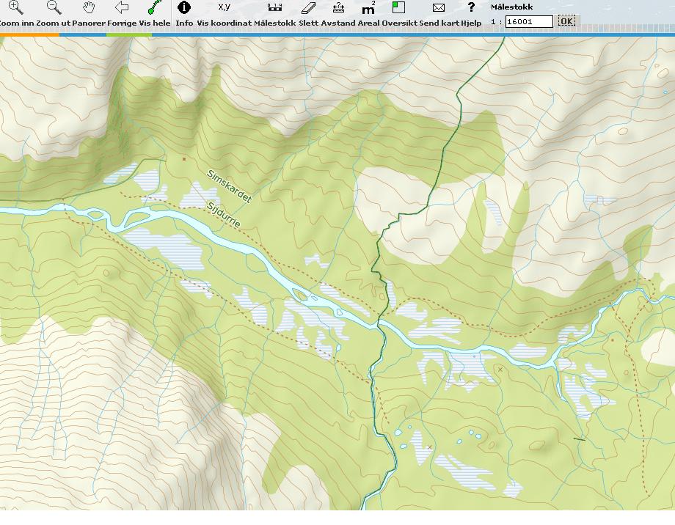Click the scale input field showing 16001

(x=529, y=22)
